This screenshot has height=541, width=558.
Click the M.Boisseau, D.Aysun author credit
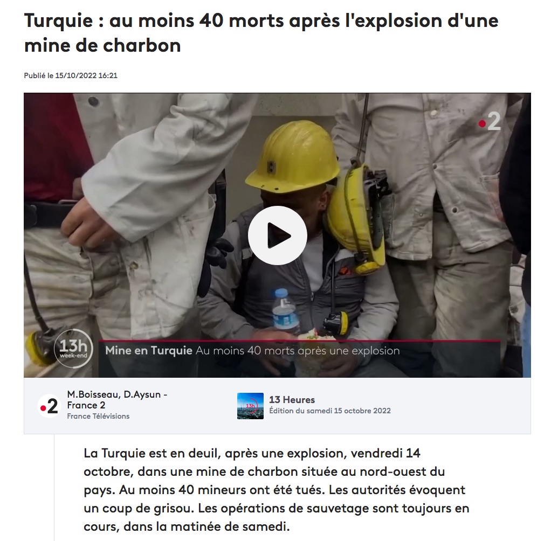click(x=117, y=400)
